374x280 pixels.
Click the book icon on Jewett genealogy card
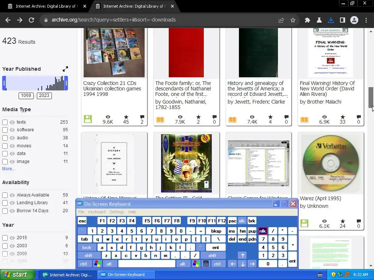point(232,120)
